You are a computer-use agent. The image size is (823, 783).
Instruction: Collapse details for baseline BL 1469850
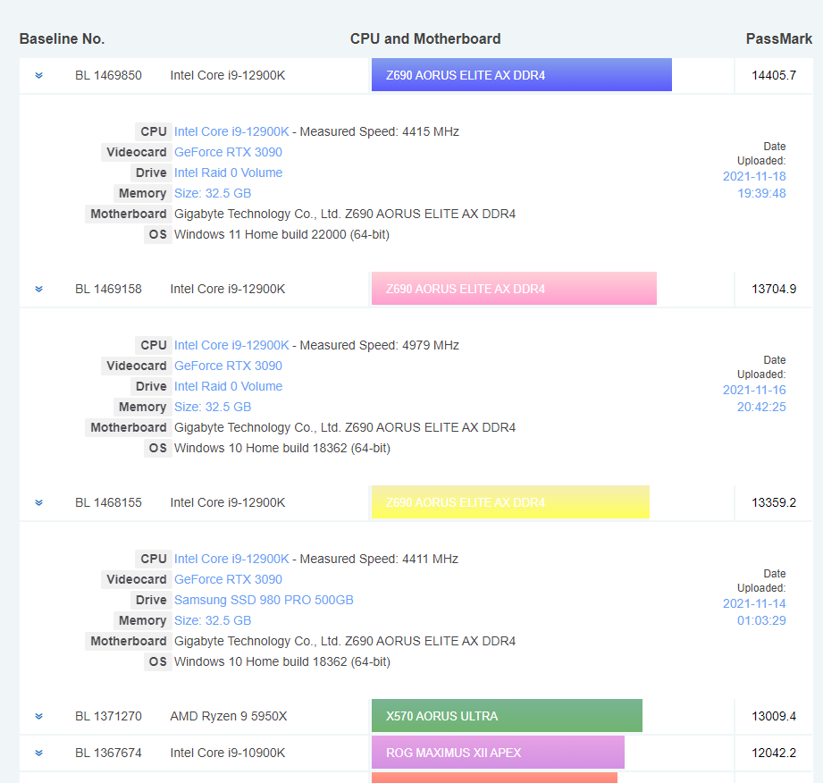pos(38,75)
